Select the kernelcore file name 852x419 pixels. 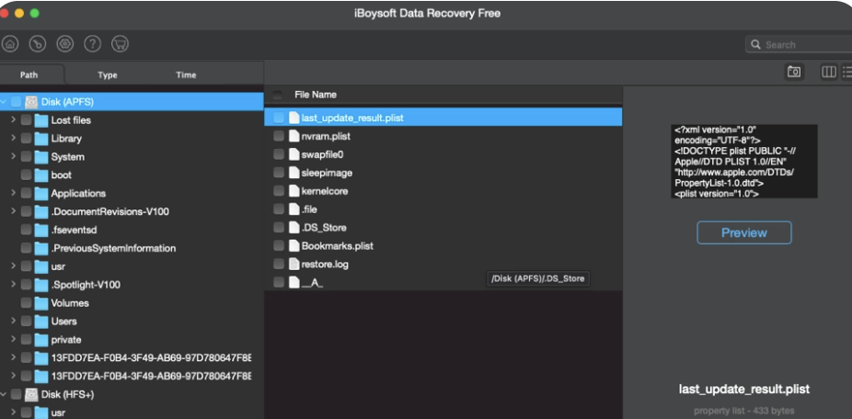tap(325, 191)
